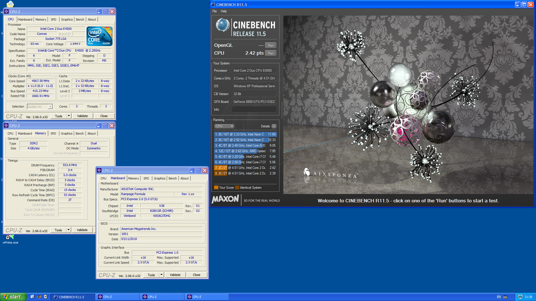This screenshot has height=301, width=536.
Task: Click the wPrime.exe desktop icon
Action: 10,239
